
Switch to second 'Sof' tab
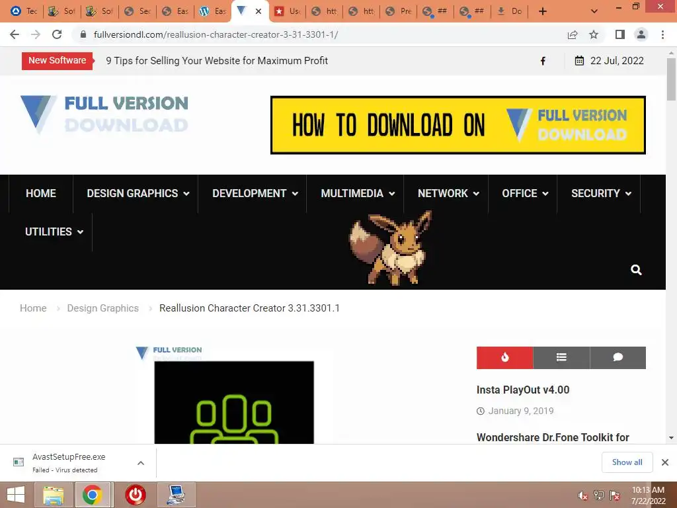coord(99,11)
